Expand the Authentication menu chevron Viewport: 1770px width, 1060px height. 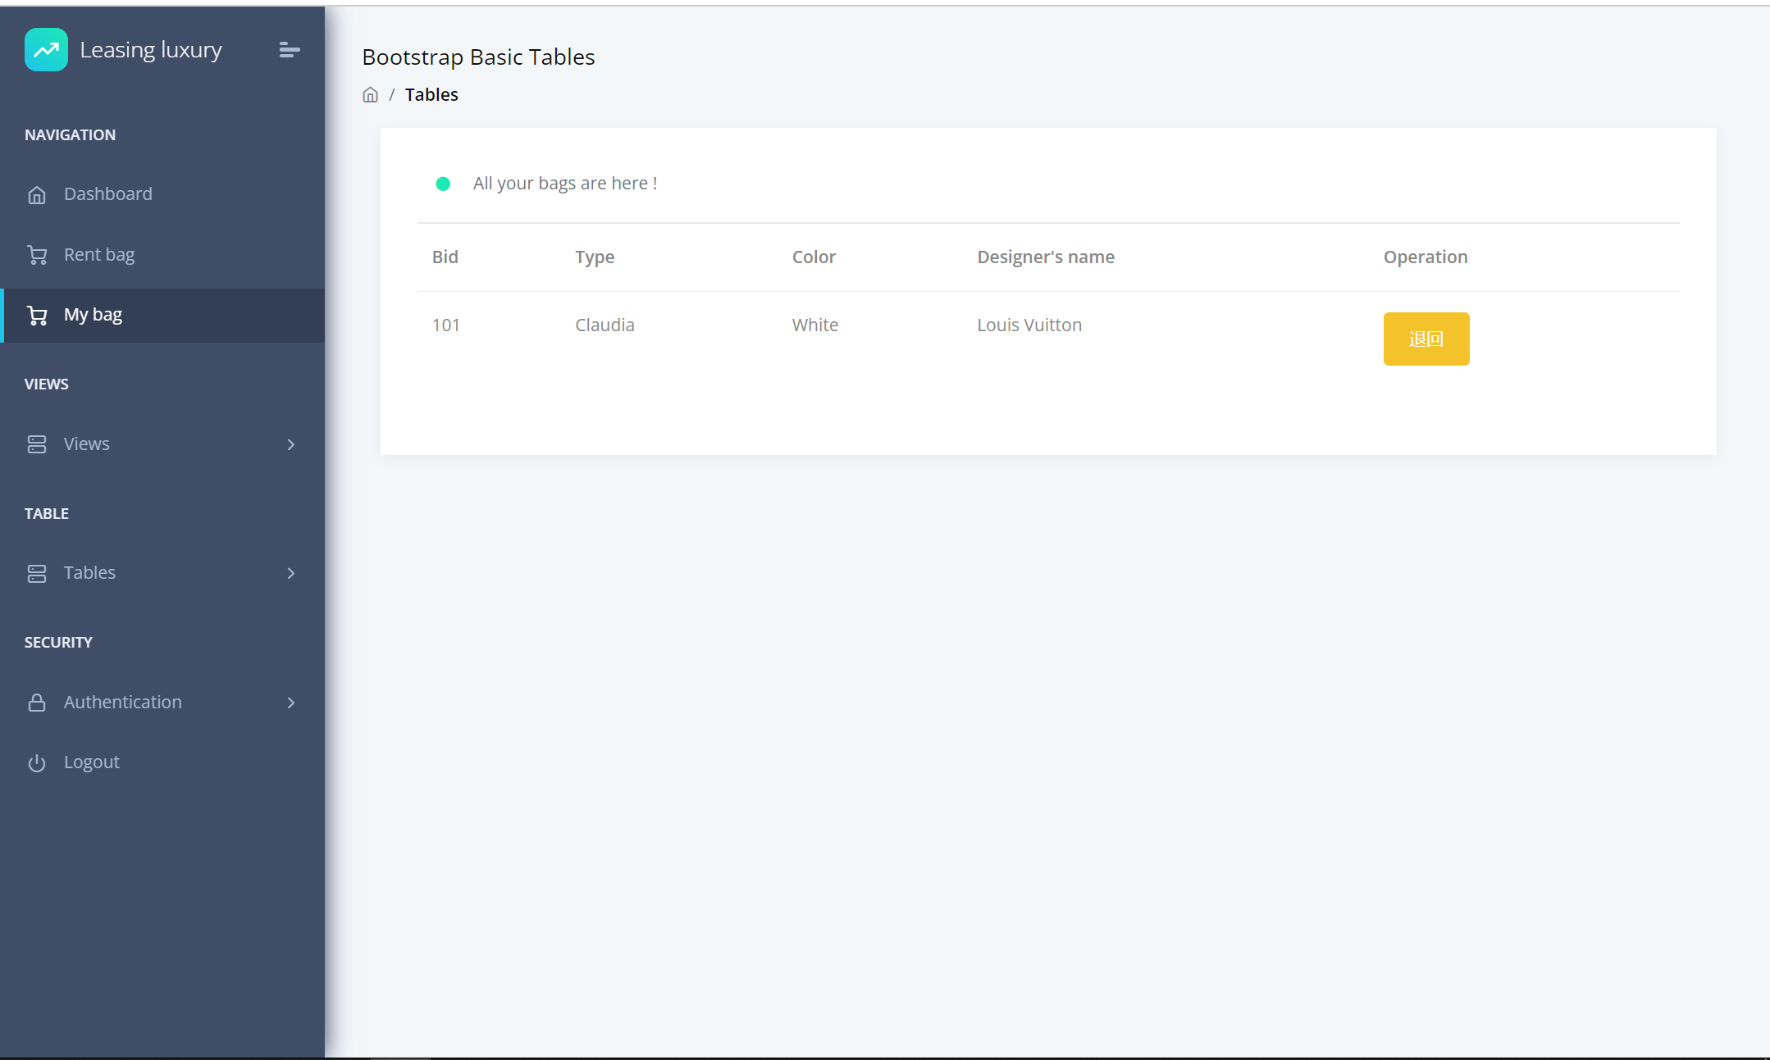291,703
